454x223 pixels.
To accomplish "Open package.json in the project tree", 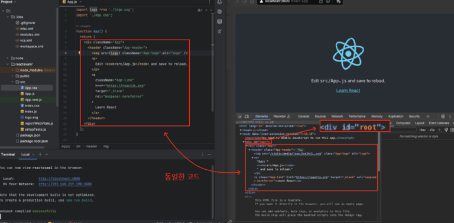I will coord(28,135).
